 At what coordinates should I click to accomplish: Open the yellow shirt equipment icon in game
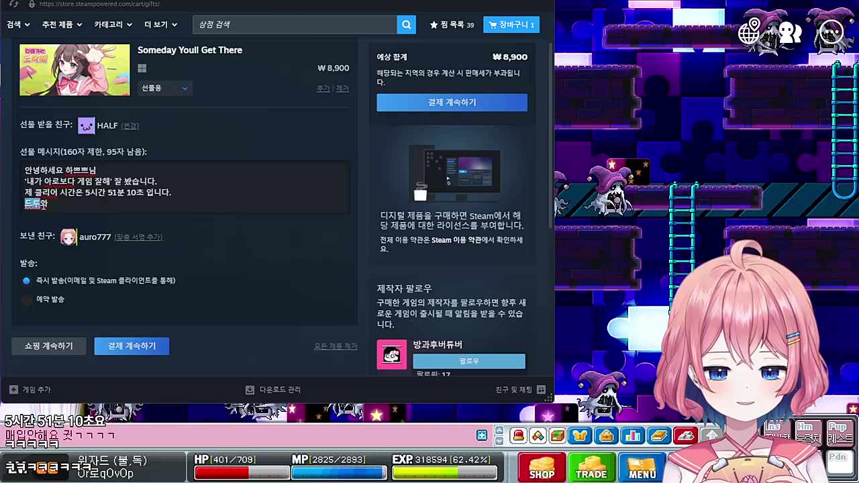(580, 436)
